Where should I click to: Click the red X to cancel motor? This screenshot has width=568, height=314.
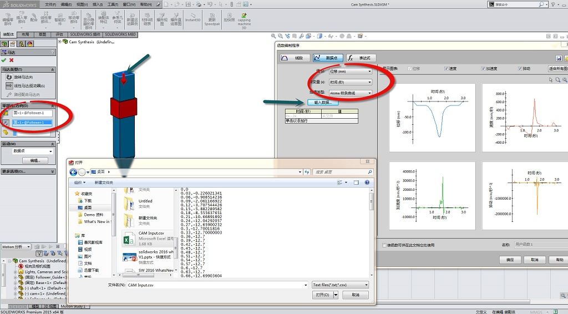tap(11, 60)
